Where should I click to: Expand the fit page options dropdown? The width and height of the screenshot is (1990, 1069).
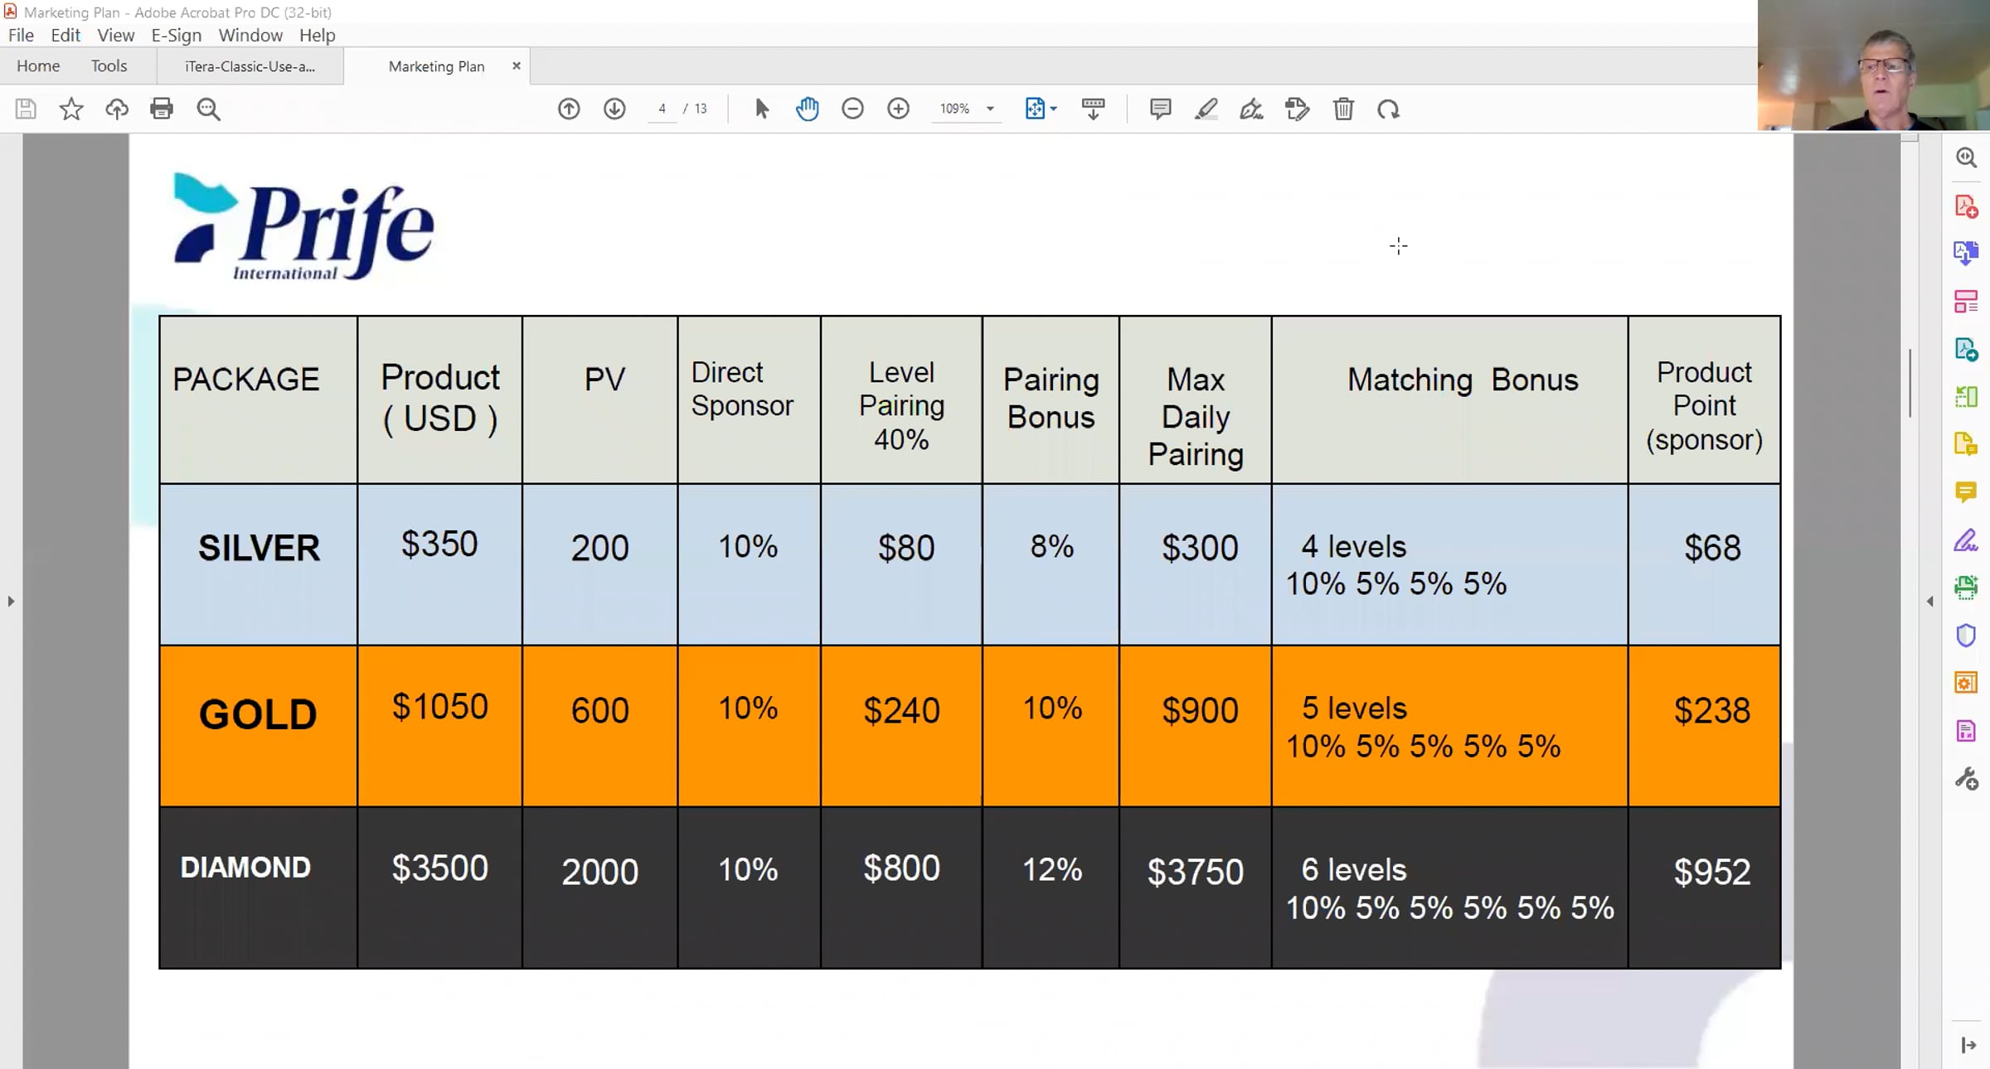[x=1054, y=109]
